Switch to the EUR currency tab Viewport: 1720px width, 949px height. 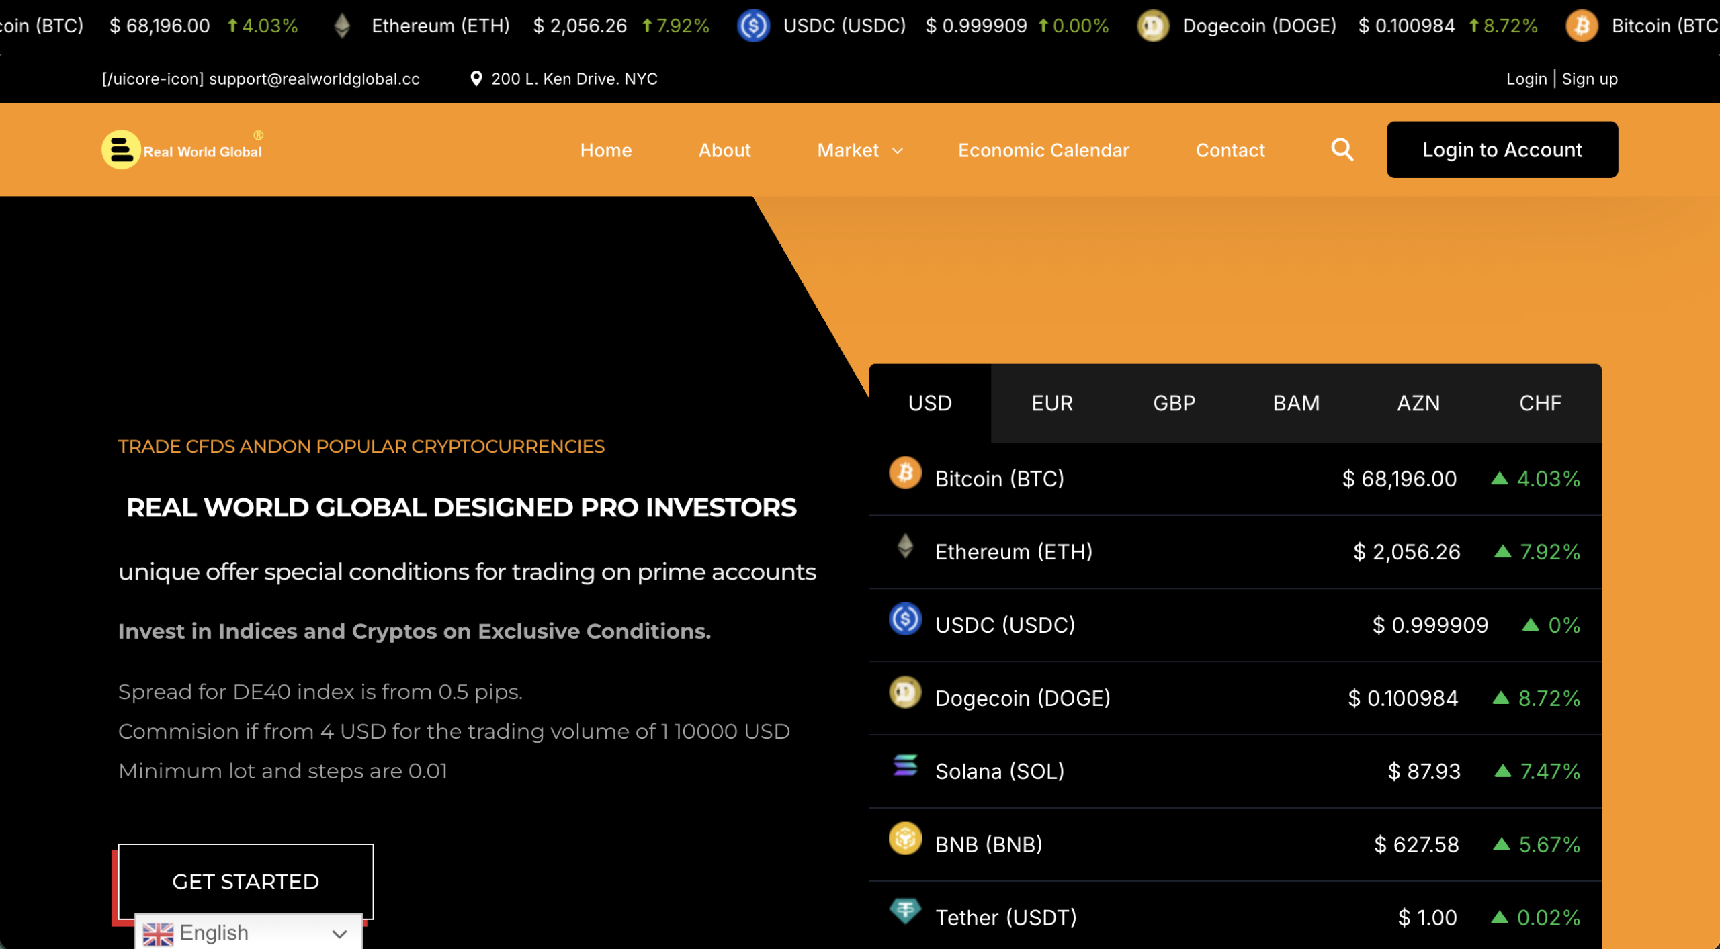pos(1051,403)
